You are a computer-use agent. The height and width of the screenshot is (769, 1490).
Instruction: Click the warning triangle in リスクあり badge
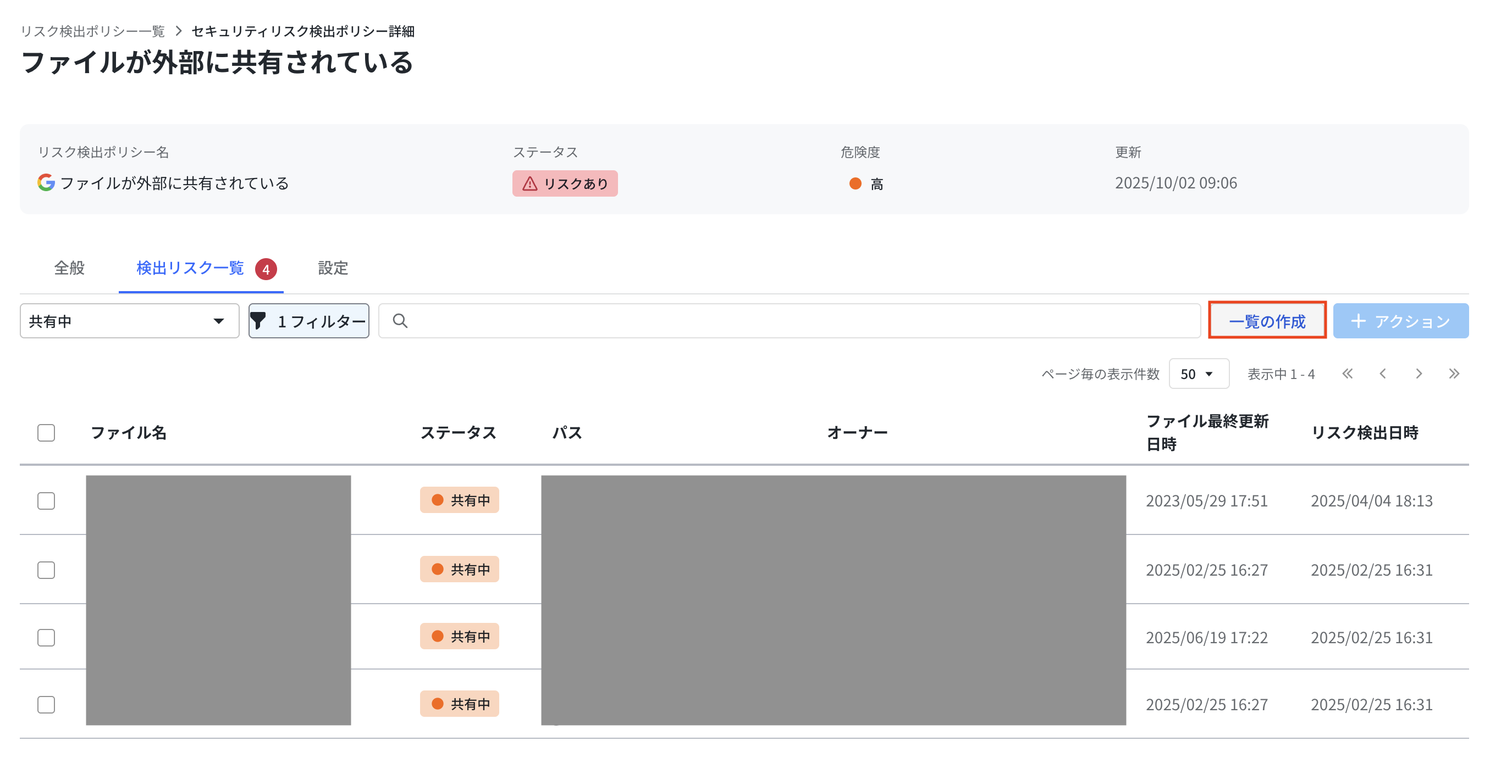click(530, 183)
